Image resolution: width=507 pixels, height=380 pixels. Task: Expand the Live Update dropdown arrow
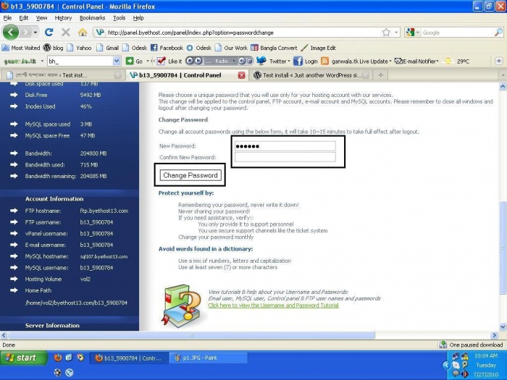click(390, 61)
